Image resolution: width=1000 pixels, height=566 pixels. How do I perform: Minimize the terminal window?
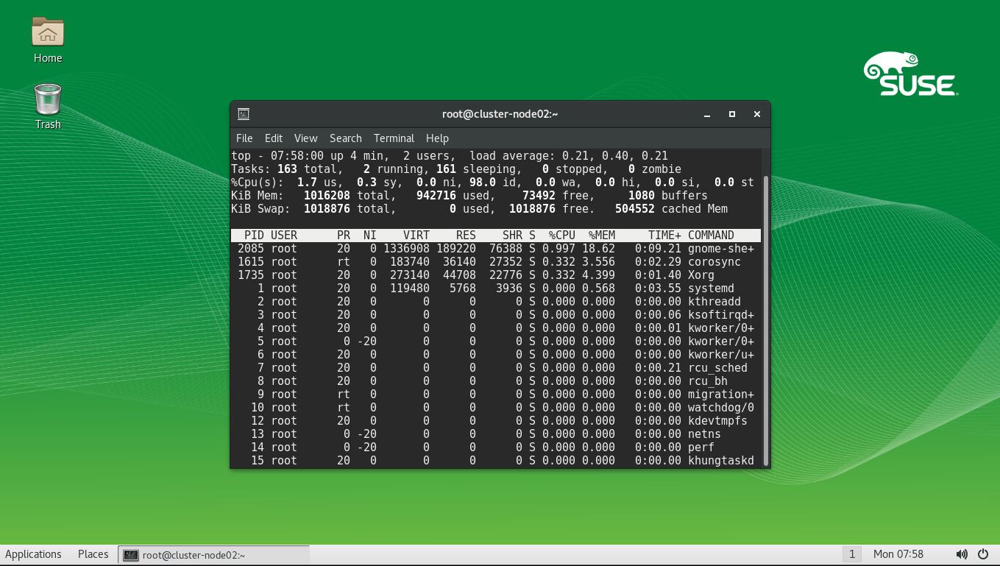pyautogui.click(x=707, y=114)
